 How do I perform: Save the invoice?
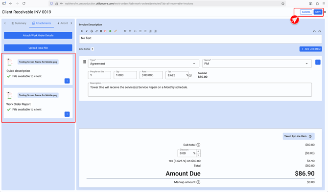(318, 12)
